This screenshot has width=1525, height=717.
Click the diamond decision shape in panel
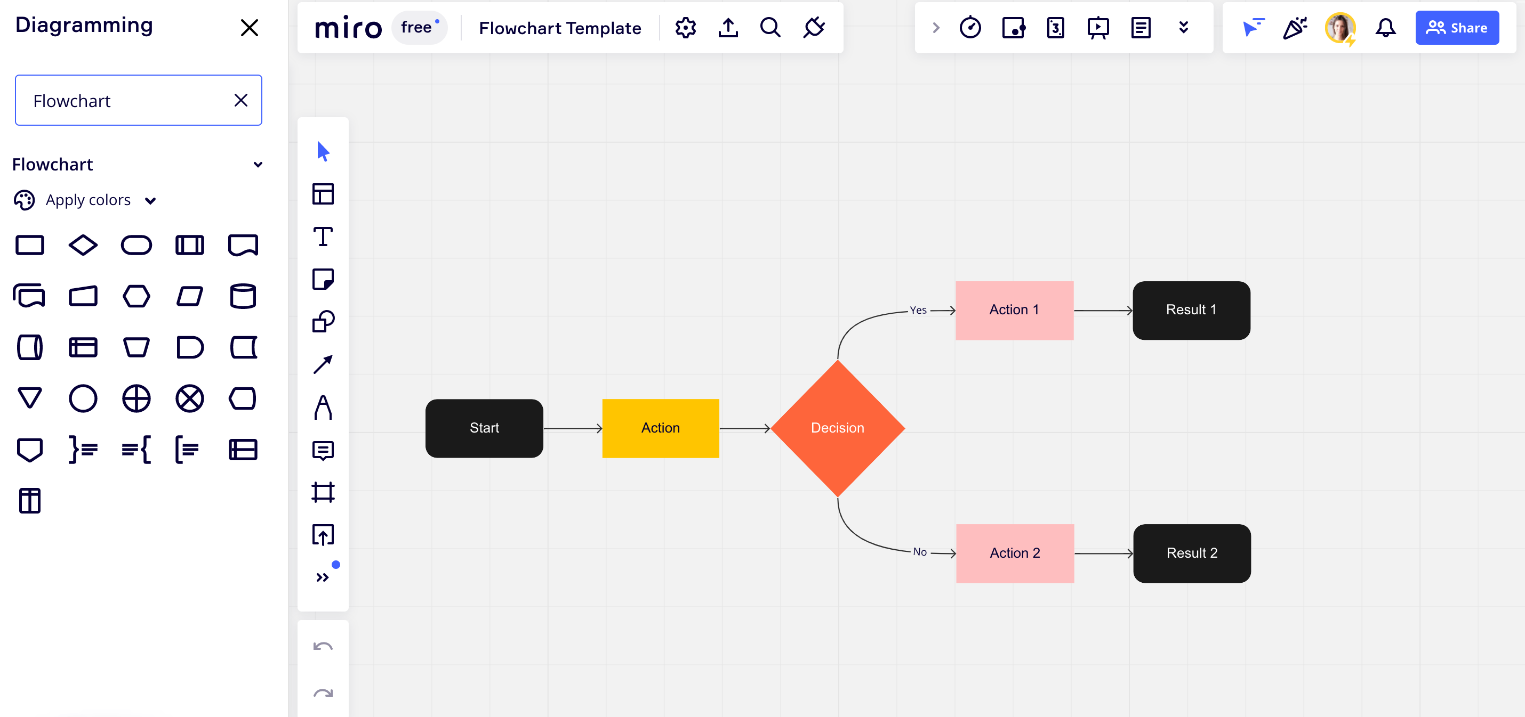click(x=83, y=245)
